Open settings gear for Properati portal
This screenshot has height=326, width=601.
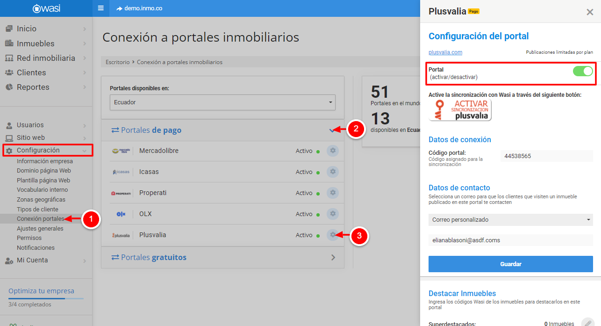click(x=332, y=193)
